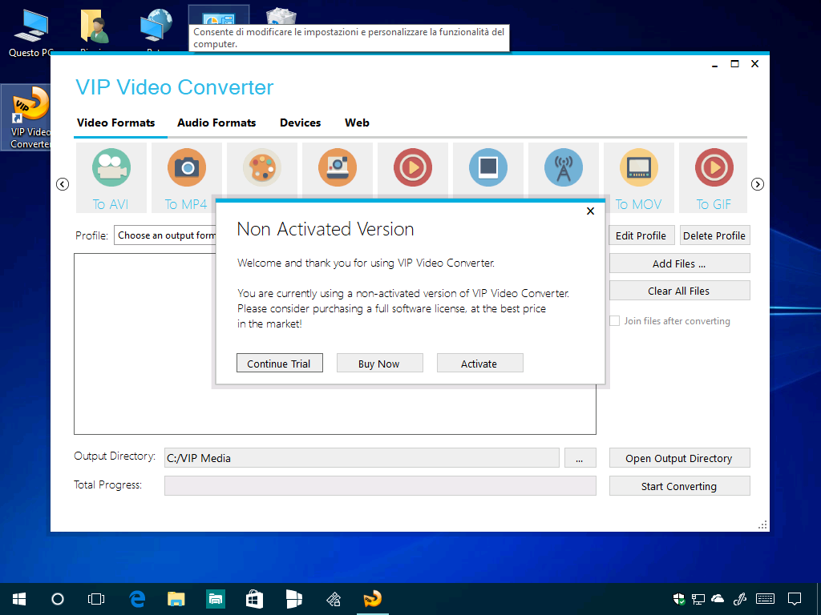Open the Video Formats tab
Image resolution: width=821 pixels, height=615 pixels.
[115, 123]
